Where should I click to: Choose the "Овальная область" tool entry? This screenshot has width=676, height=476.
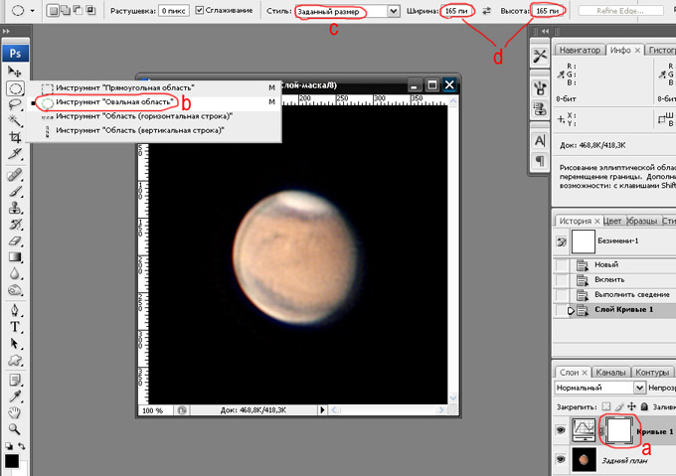(x=114, y=101)
